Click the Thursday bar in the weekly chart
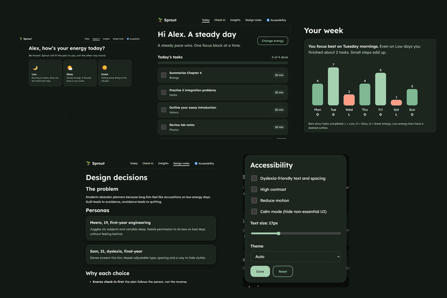Viewport: 447px width, 298px height. [364, 94]
